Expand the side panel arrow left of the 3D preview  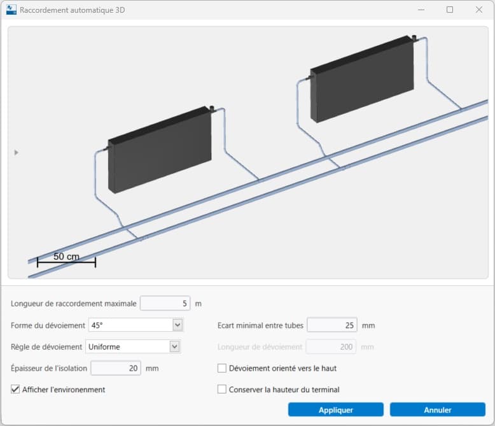click(17, 152)
